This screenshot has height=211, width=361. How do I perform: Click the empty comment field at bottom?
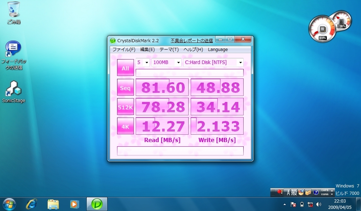[180, 151]
